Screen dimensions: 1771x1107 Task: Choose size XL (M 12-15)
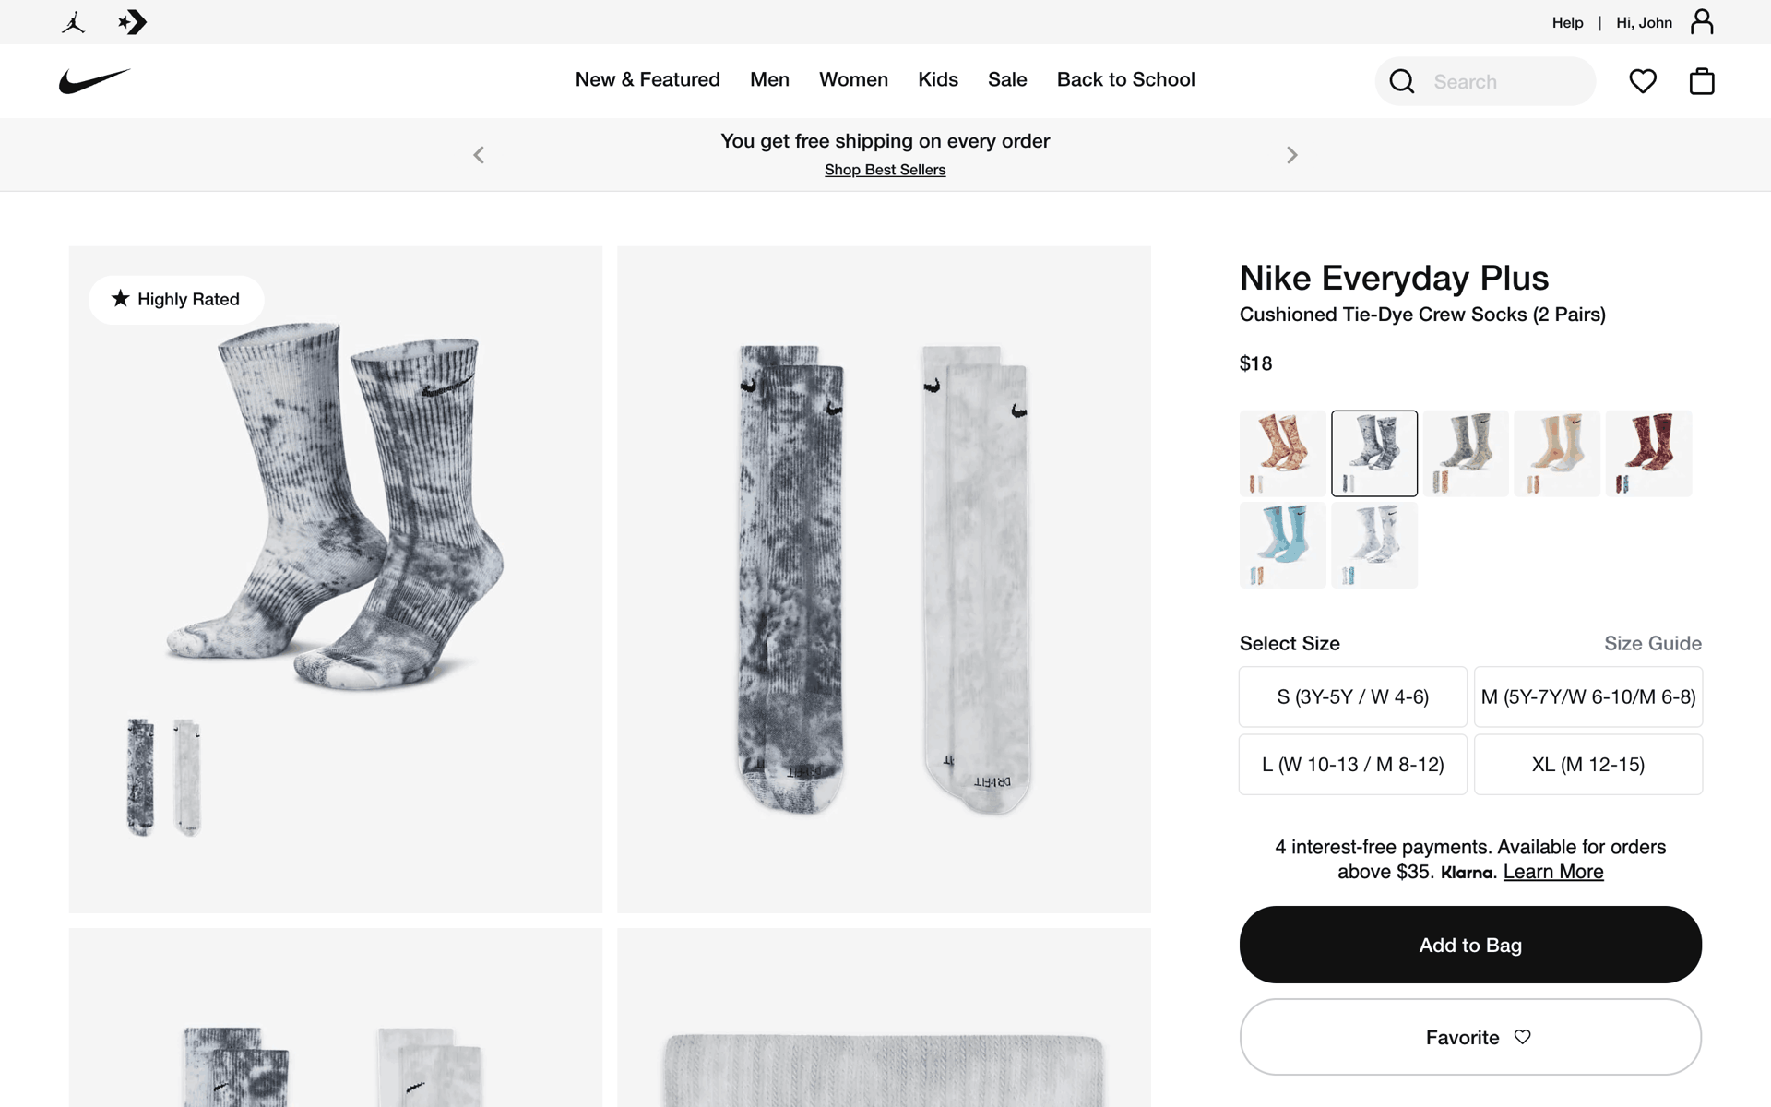tap(1588, 764)
